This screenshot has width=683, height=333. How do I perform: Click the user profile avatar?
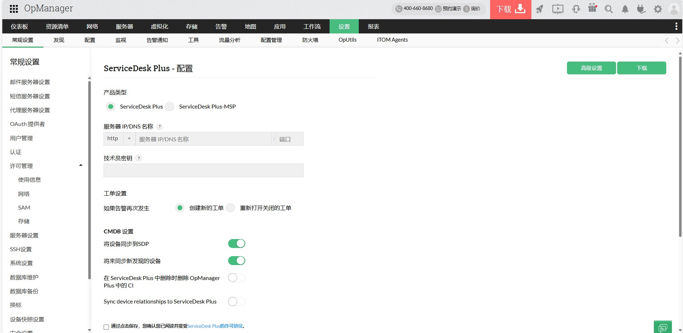point(674,9)
